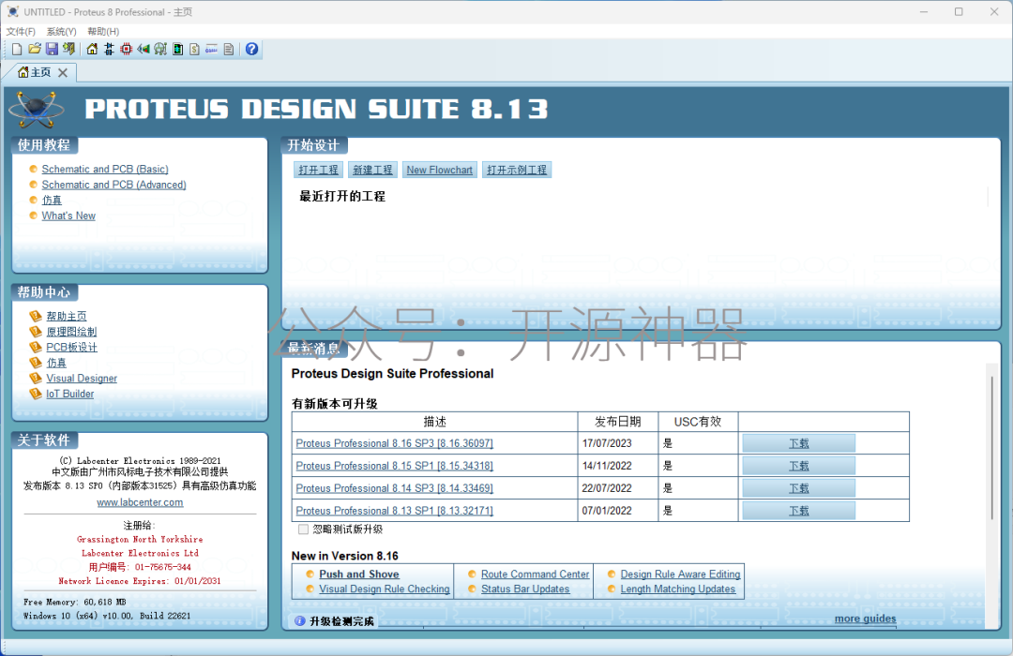The width and height of the screenshot is (1013, 656).
Task: Open the Push and Shove guide
Action: click(359, 574)
